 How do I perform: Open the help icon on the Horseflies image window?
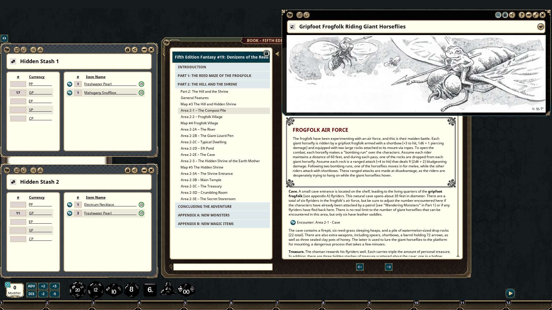[522, 15]
